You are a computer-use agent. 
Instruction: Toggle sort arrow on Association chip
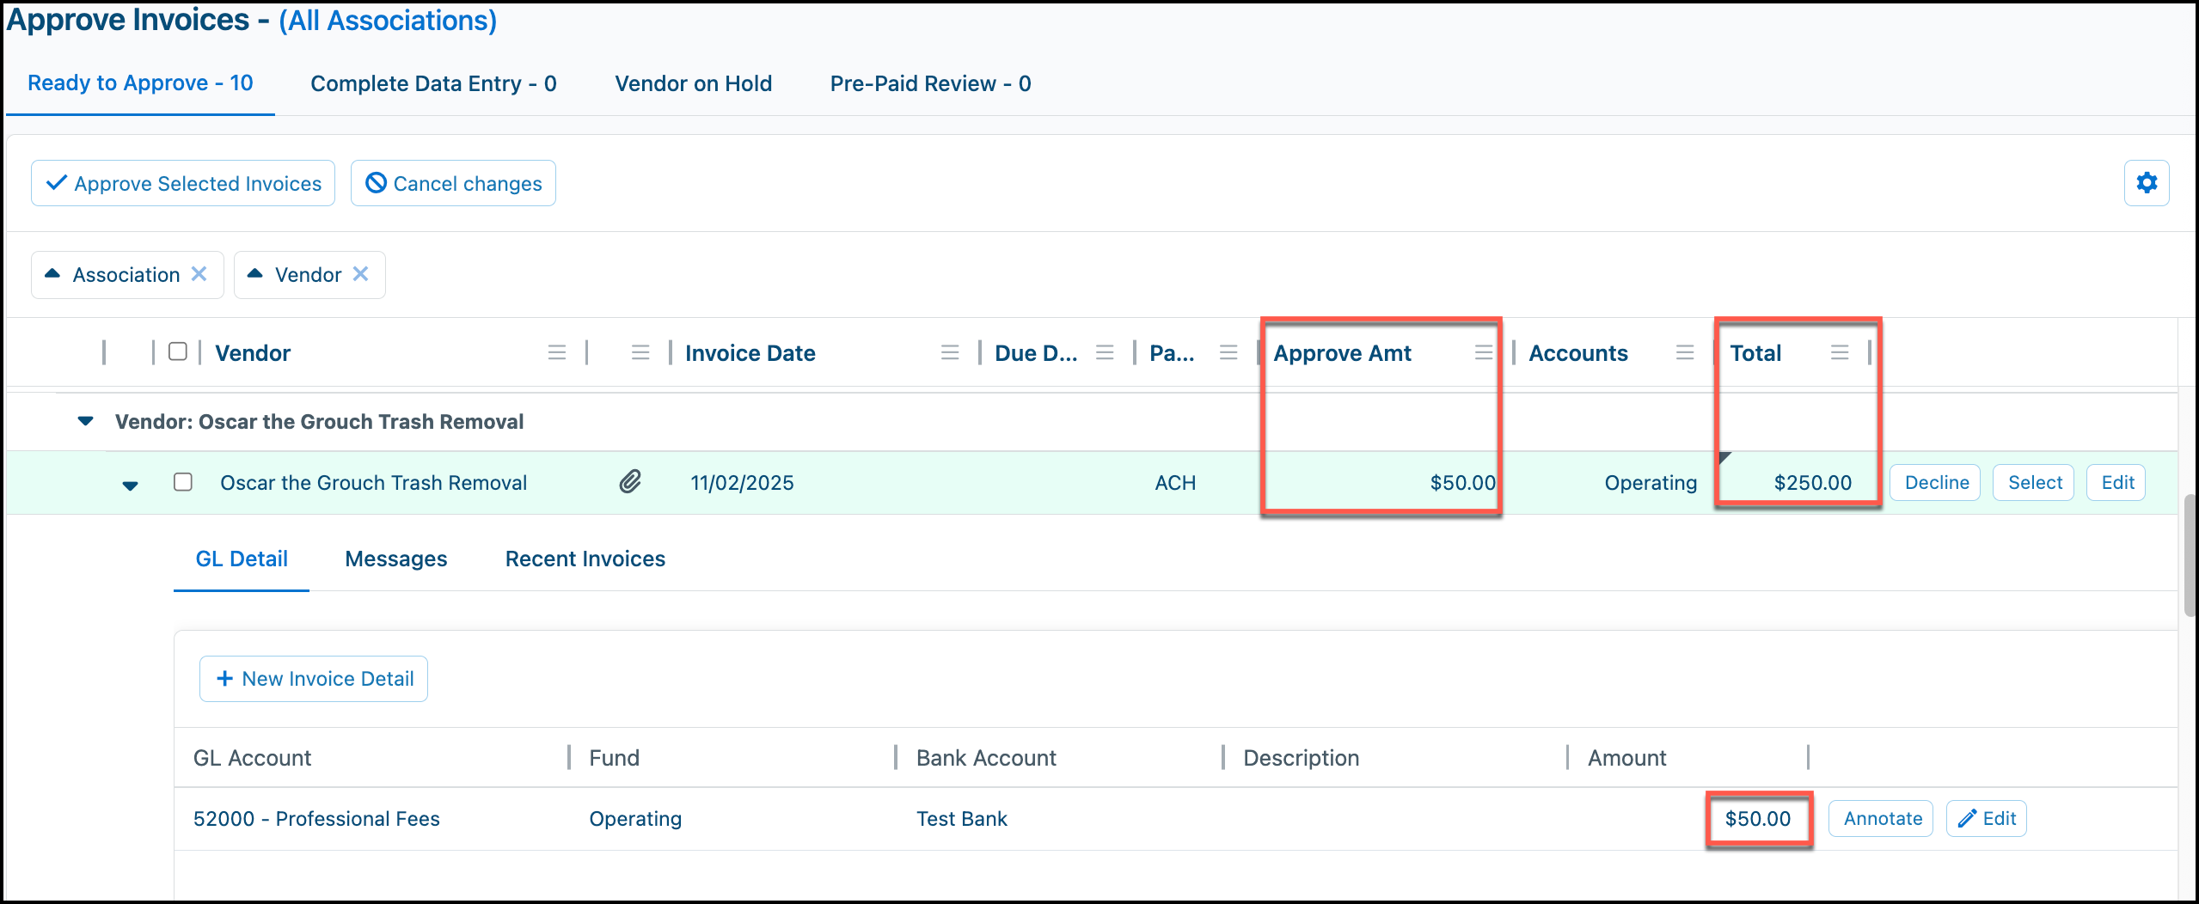[52, 274]
